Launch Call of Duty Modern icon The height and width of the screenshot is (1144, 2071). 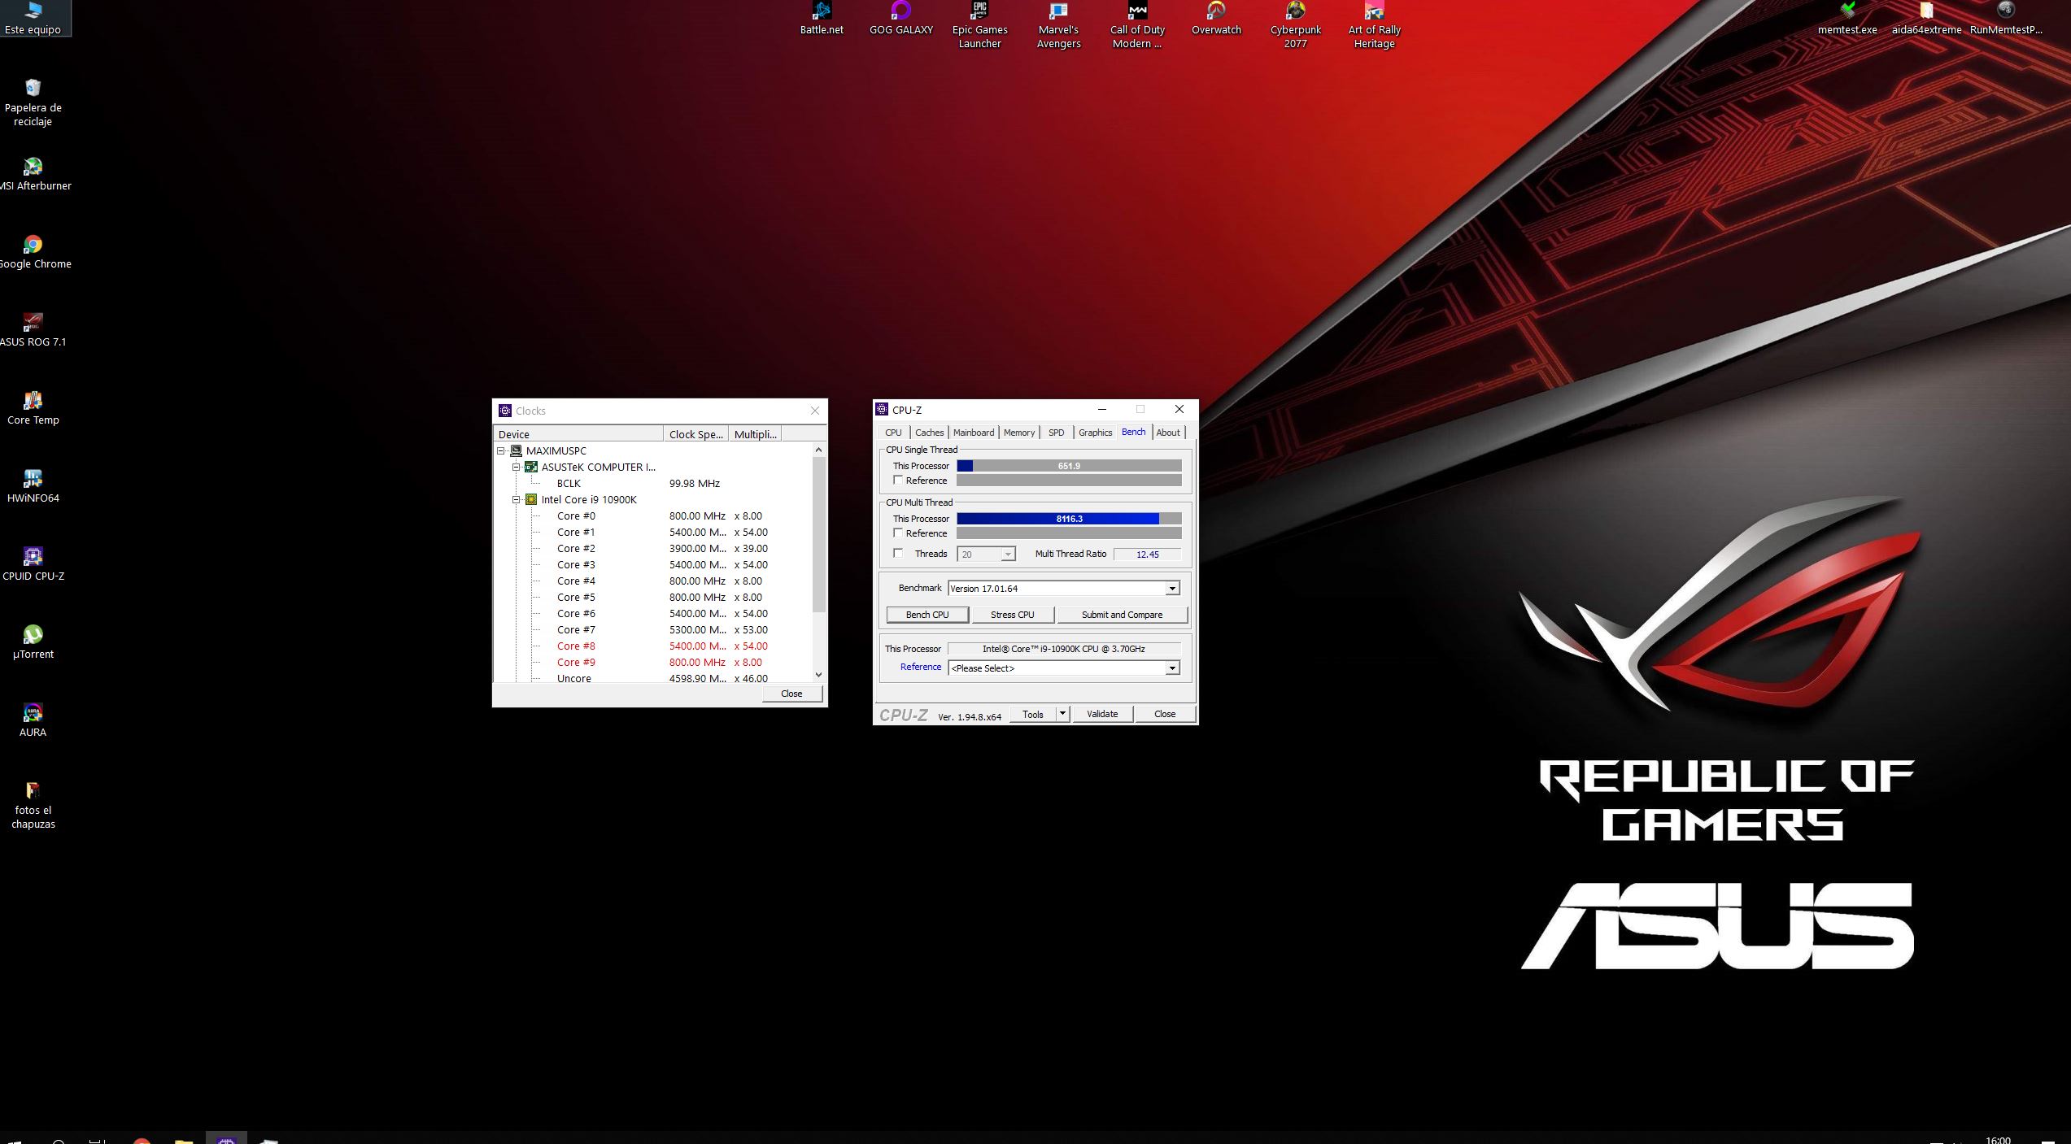pos(1137,24)
